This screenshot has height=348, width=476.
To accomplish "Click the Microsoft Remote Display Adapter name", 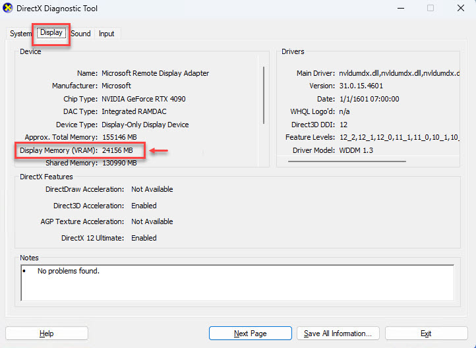I will click(x=155, y=73).
